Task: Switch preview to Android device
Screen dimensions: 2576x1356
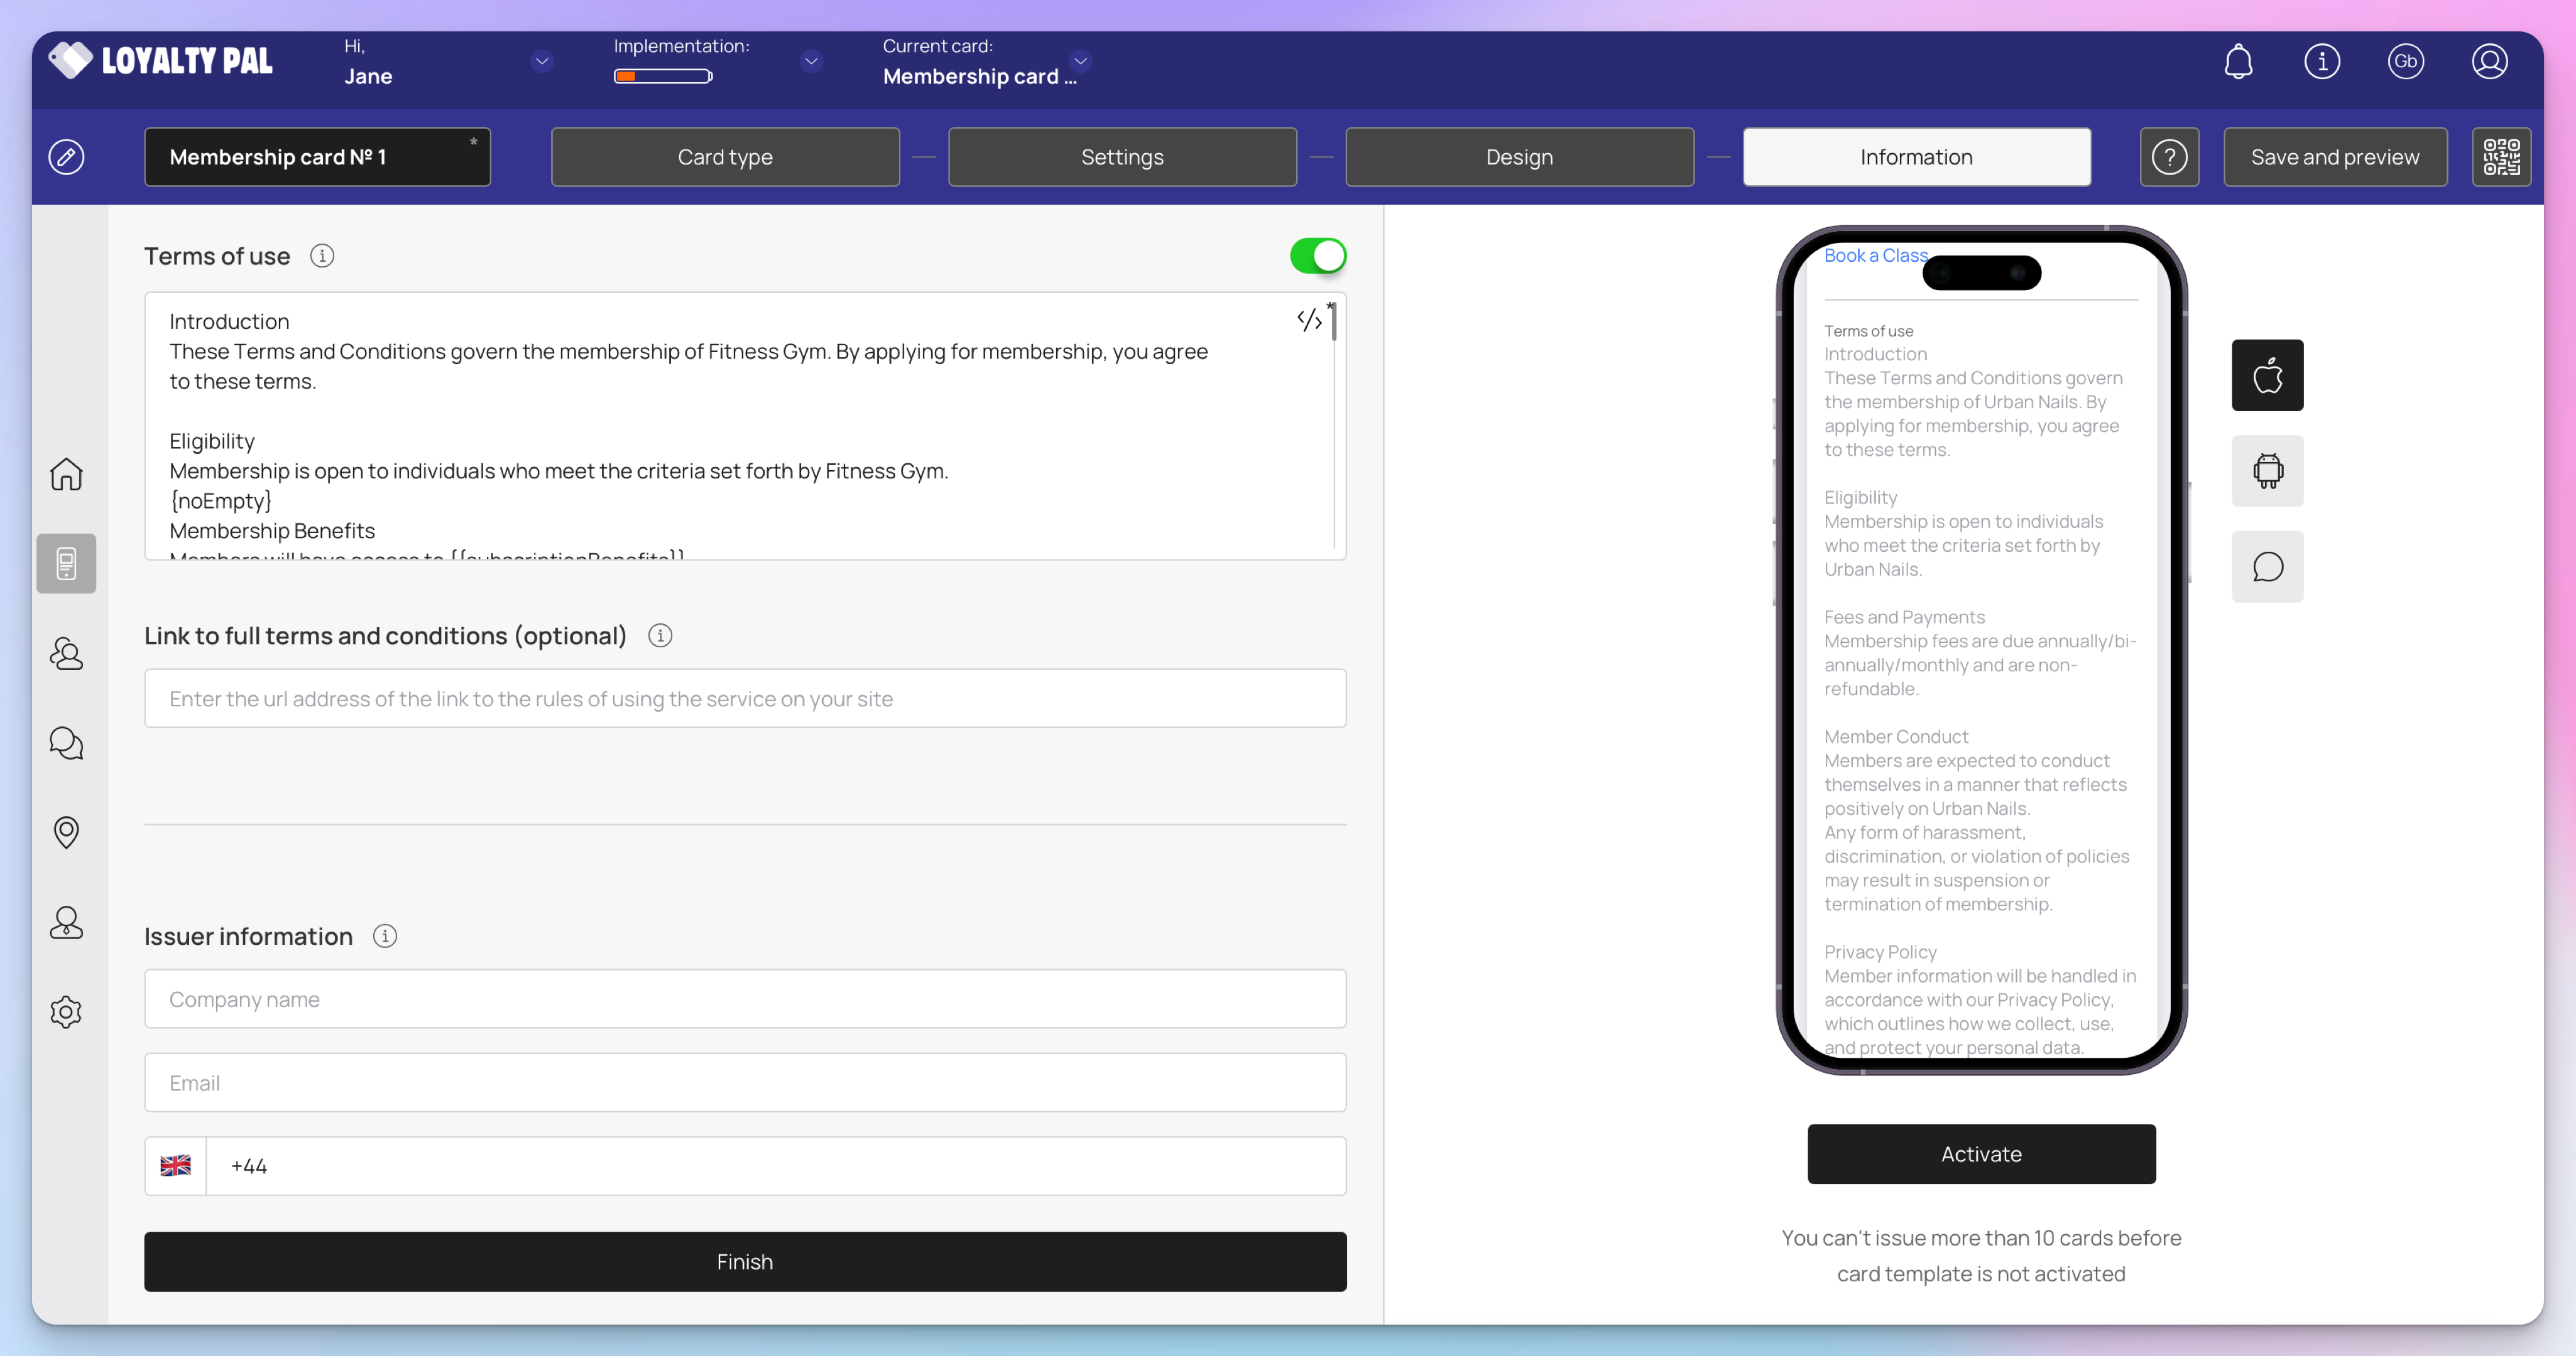Action: coord(2266,471)
